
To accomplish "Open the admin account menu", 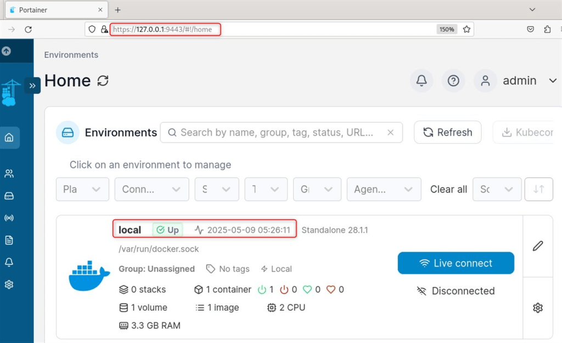I will pos(519,80).
